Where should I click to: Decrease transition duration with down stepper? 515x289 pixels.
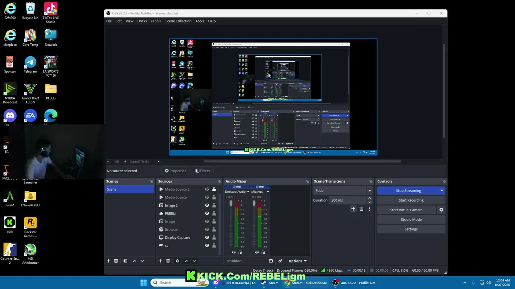(x=369, y=202)
